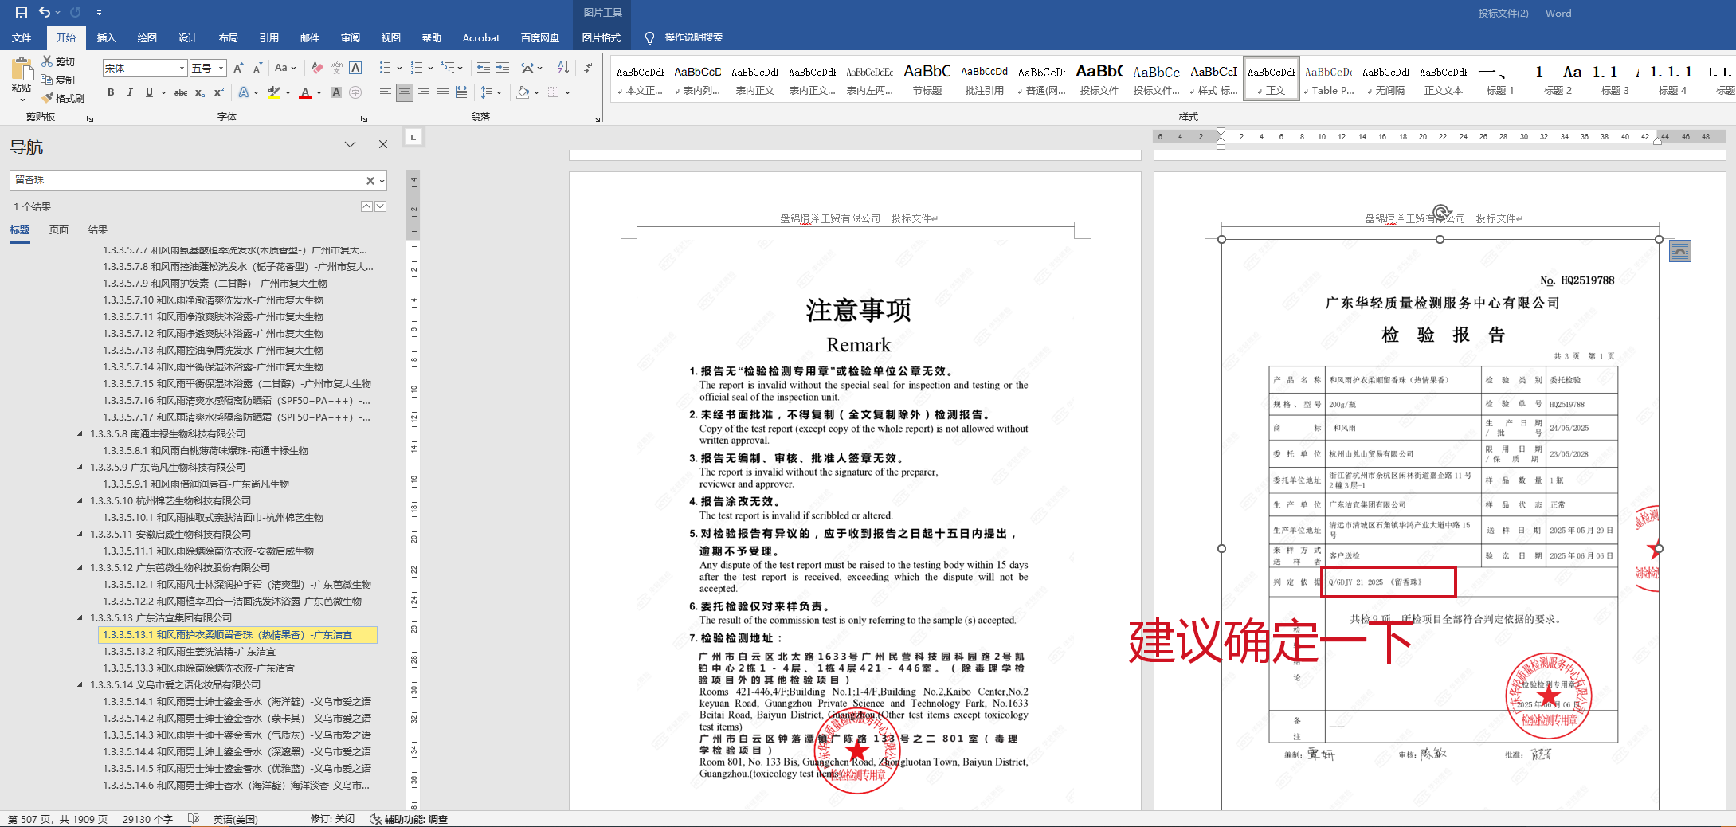Open the line spacing dropdown
1736x827 pixels.
click(x=490, y=92)
